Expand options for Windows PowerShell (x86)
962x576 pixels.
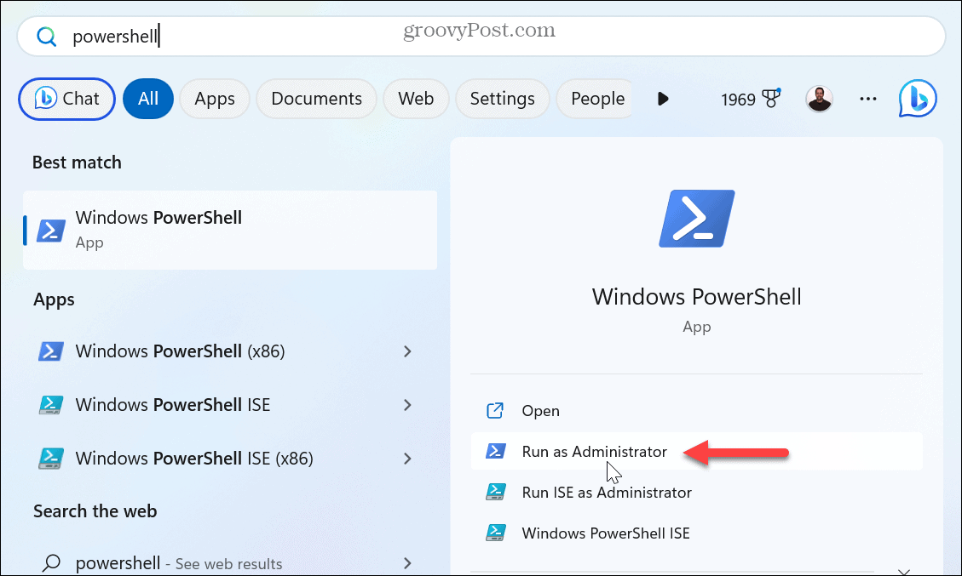tap(407, 351)
